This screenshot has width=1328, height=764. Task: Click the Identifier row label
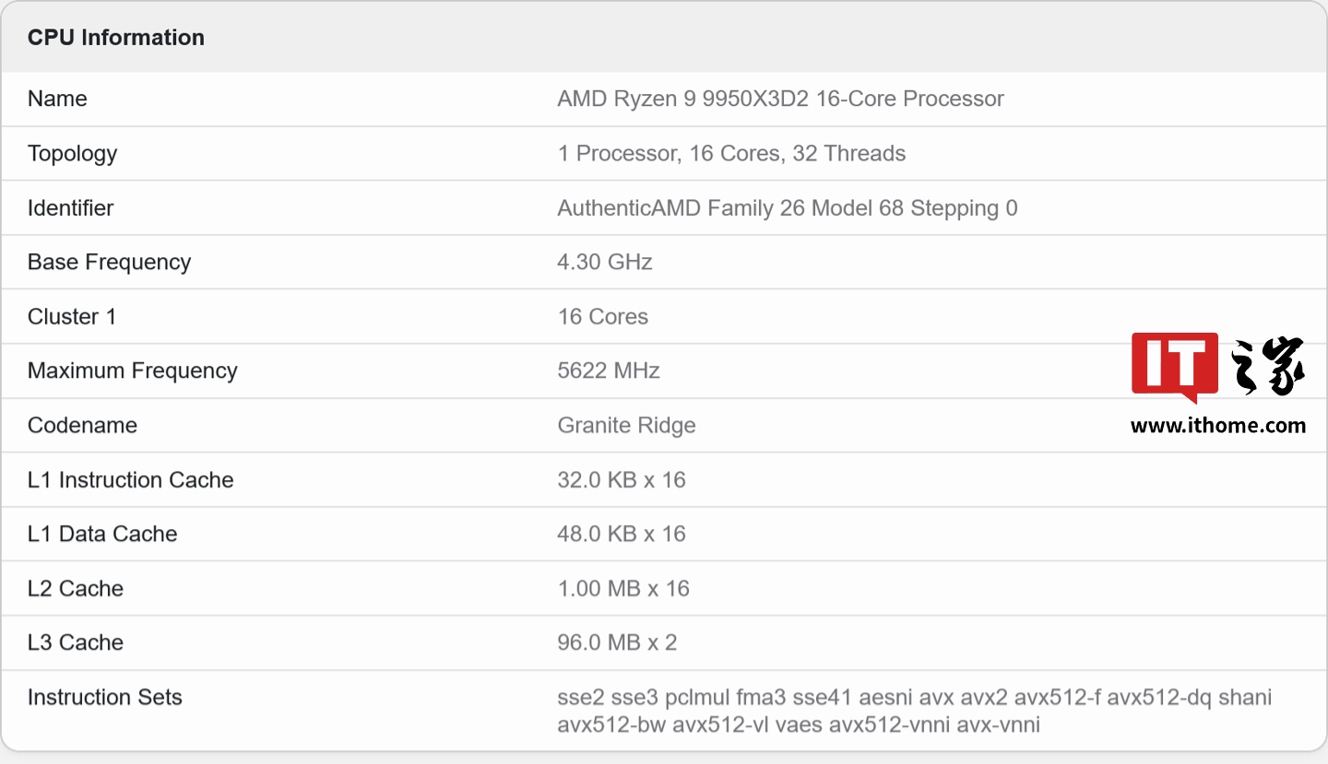[x=70, y=207]
